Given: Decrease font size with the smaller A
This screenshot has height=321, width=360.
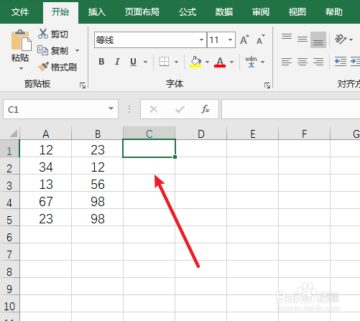Looking at the screenshot, I should point(260,39).
